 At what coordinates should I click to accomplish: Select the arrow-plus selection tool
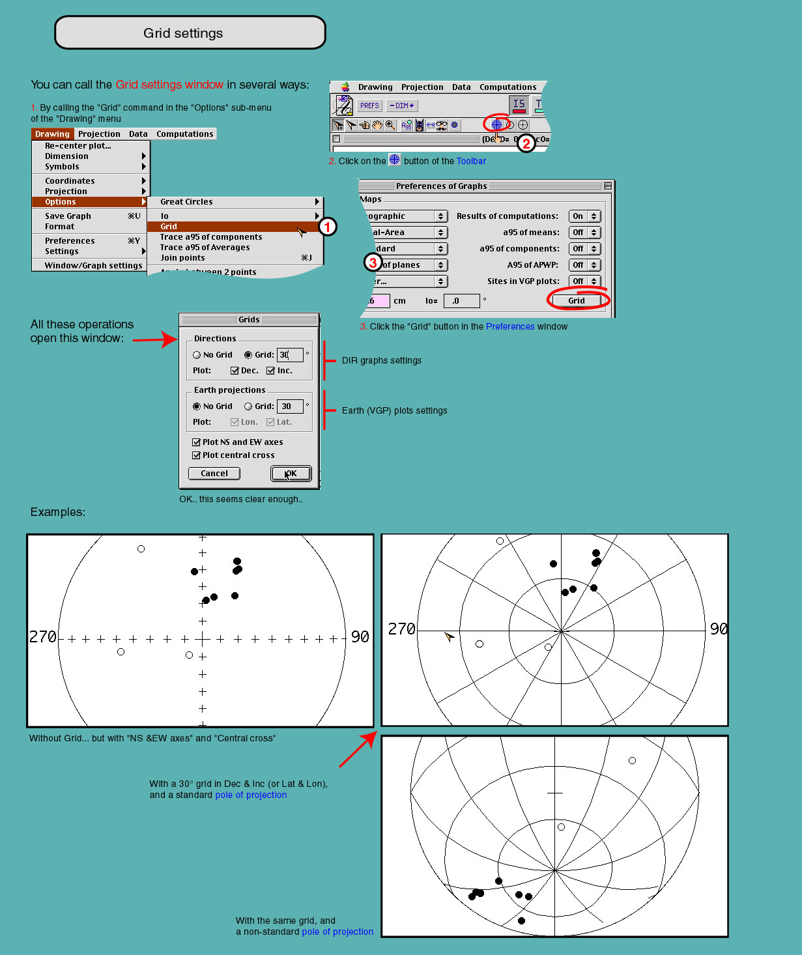pyautogui.click(x=338, y=125)
